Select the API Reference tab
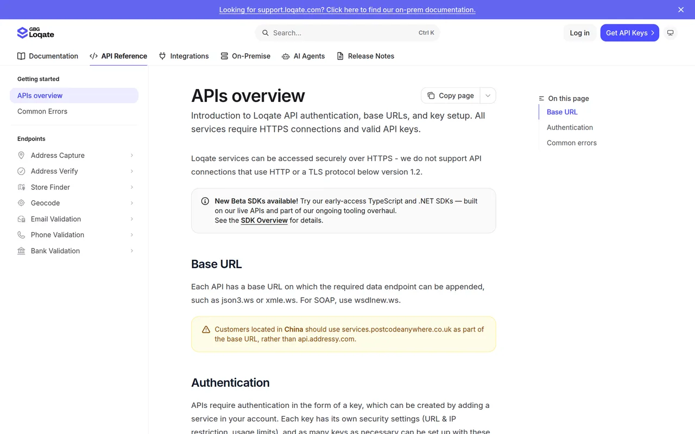The image size is (695, 434). 118,56
